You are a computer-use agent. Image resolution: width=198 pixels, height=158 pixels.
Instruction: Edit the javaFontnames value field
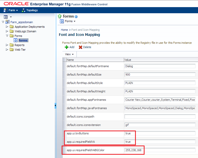coord(160,108)
